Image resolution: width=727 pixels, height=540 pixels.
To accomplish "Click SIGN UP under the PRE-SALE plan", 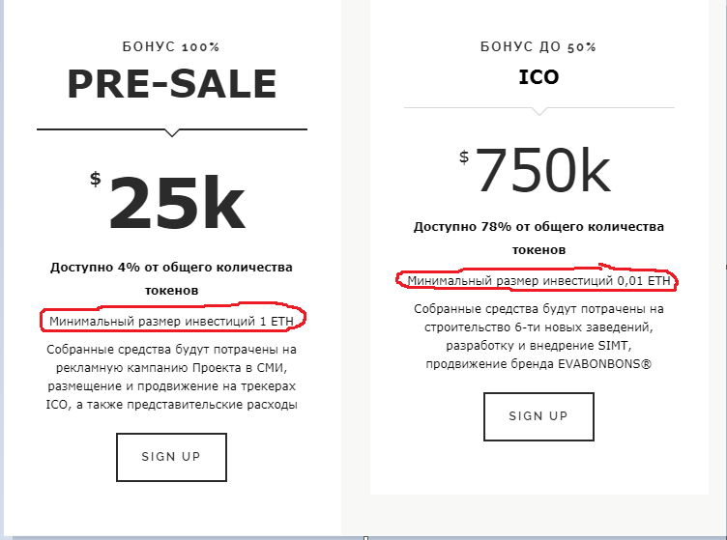I will pyautogui.click(x=171, y=457).
